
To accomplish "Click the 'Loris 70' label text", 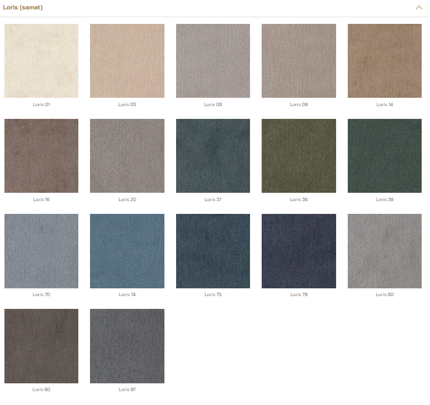I will click(42, 294).
